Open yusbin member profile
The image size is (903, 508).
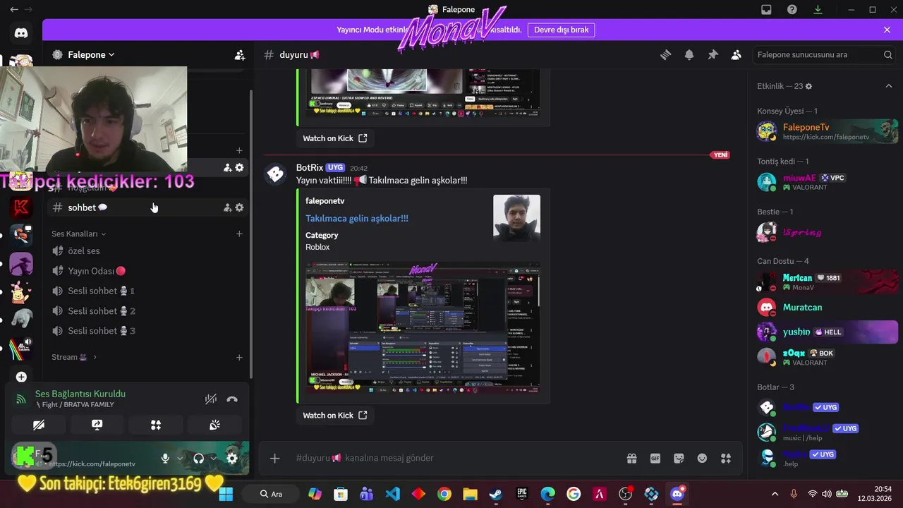tap(826, 332)
